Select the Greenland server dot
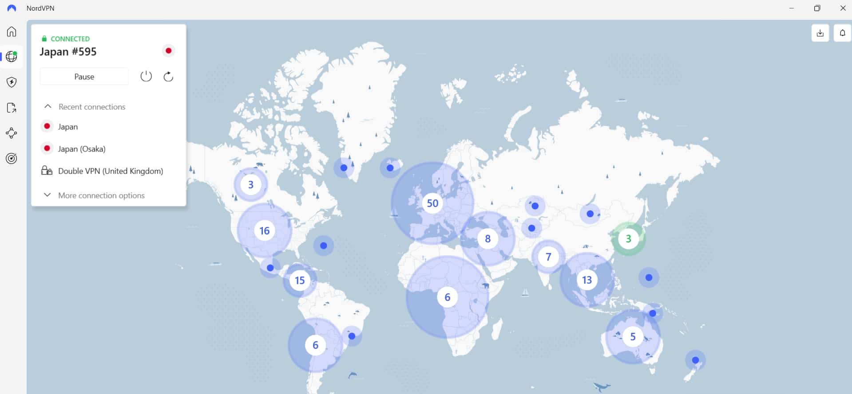The width and height of the screenshot is (852, 394). (344, 168)
